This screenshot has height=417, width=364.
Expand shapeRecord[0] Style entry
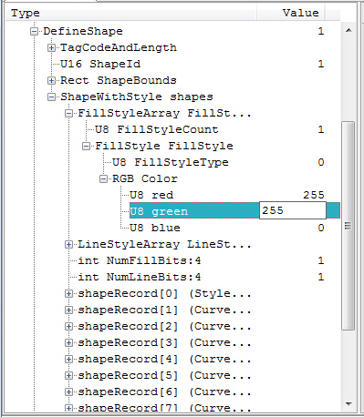point(68,293)
